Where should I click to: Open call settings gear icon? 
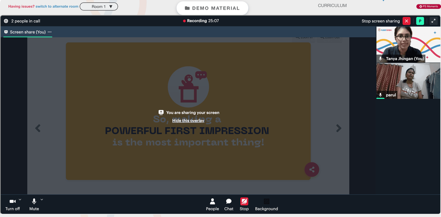point(6,21)
